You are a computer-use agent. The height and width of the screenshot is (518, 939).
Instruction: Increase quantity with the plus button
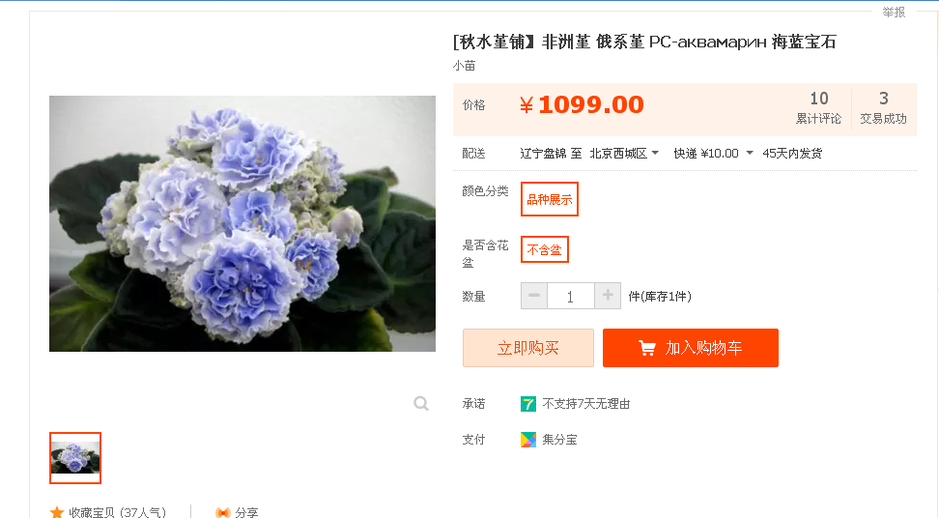pyautogui.click(x=608, y=296)
